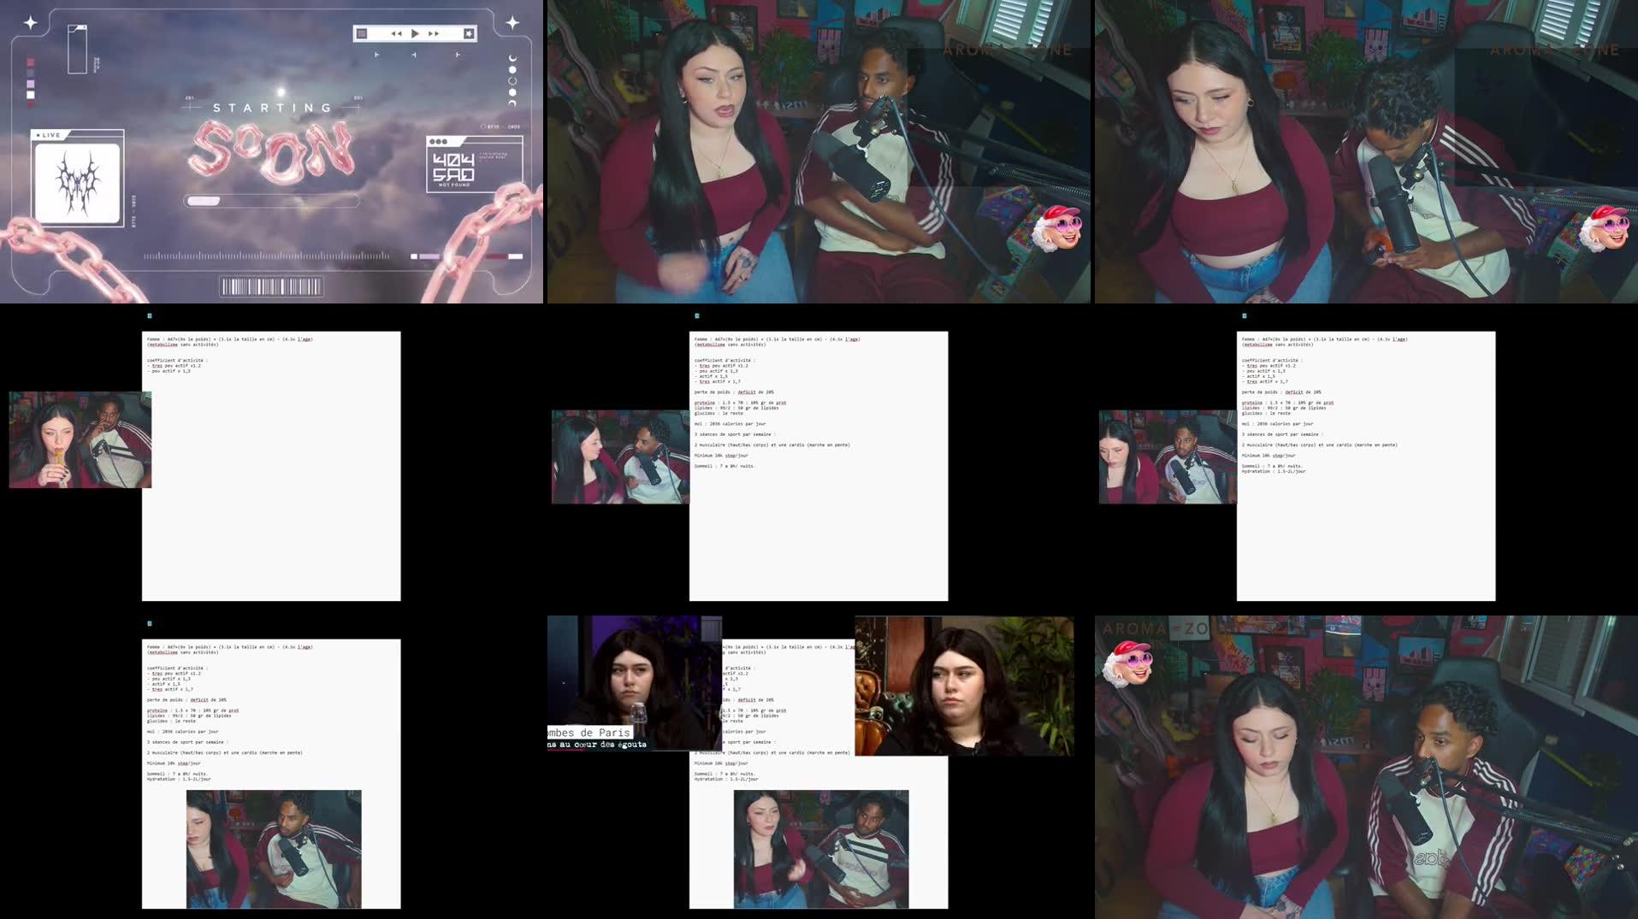Click webcam inset inside note with Paris overlays
The width and height of the screenshot is (1638, 919).
821,849
